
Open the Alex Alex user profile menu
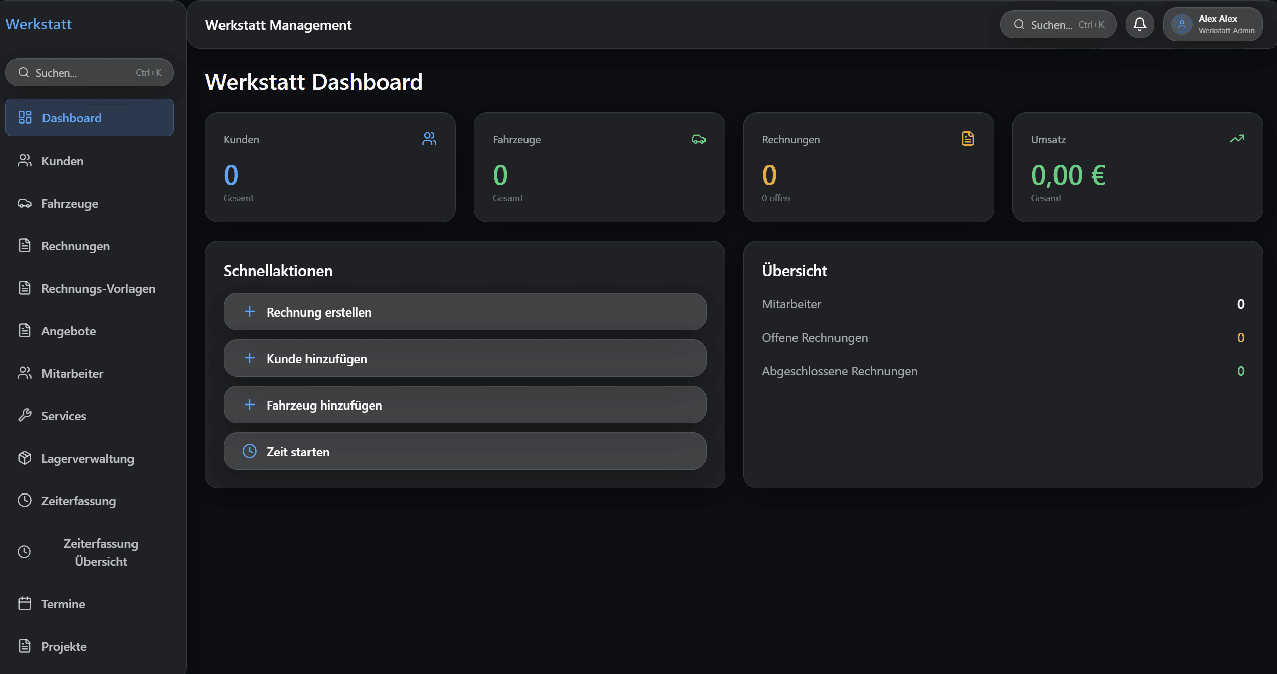[x=1213, y=24]
